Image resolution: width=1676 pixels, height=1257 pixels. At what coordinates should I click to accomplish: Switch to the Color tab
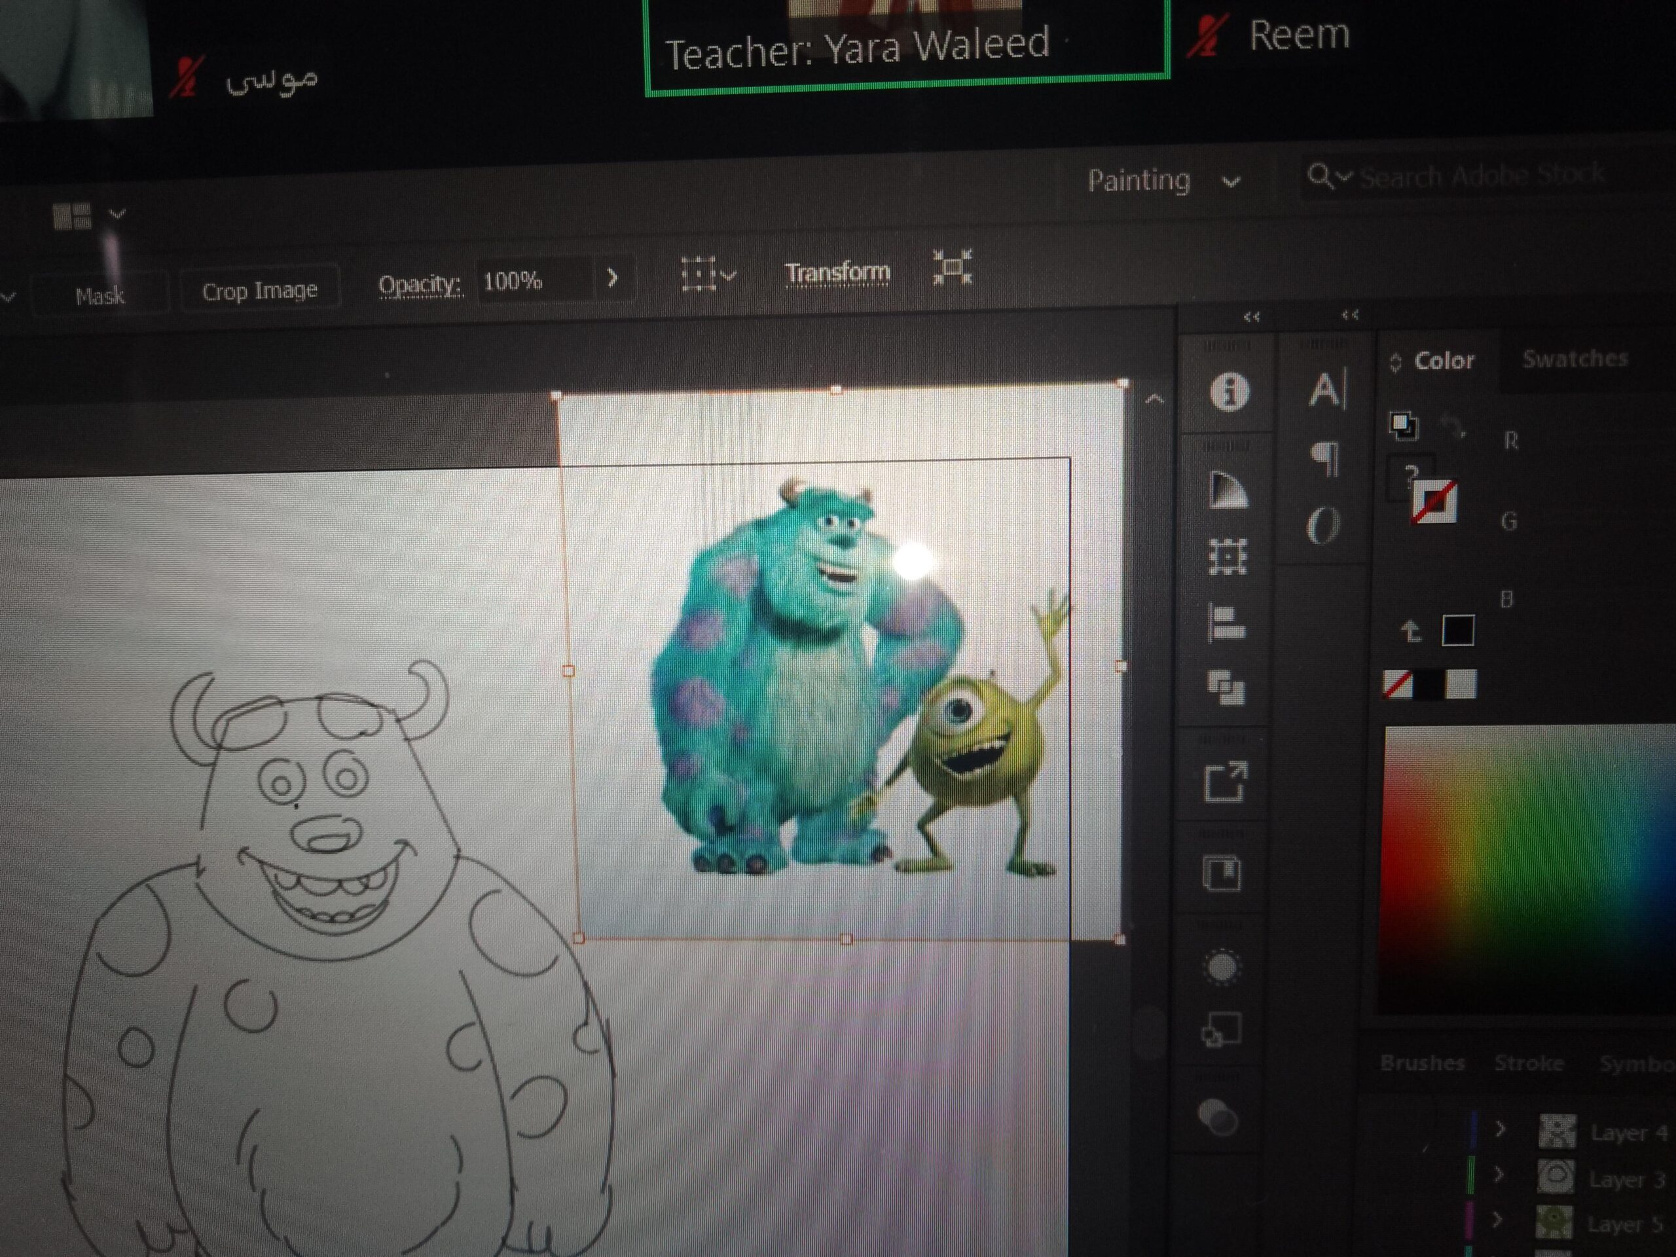[x=1444, y=361]
